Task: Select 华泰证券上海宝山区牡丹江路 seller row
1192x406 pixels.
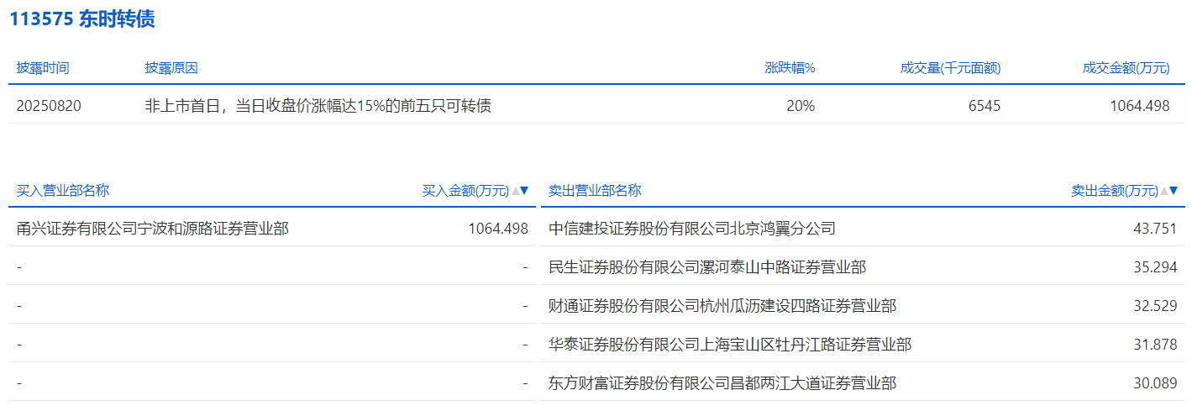Action: tap(730, 345)
